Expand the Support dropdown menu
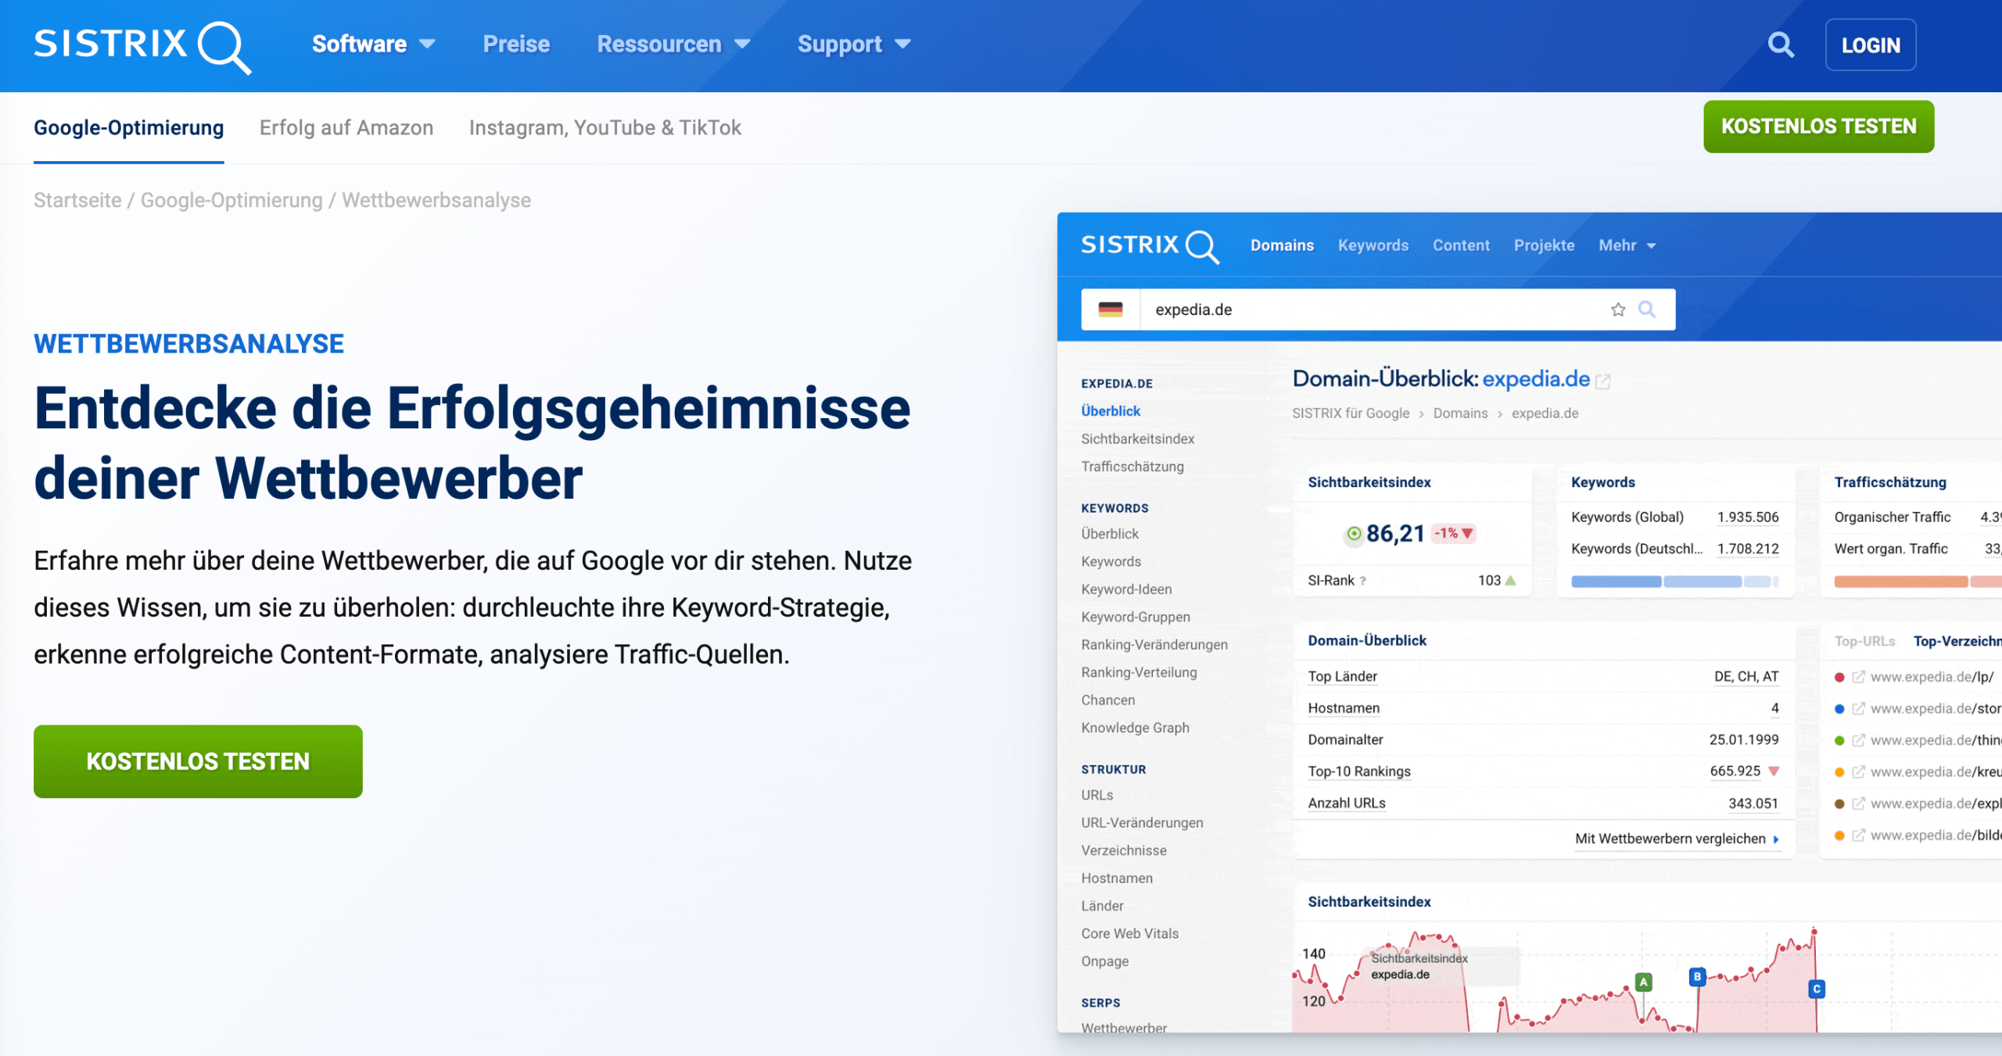 pyautogui.click(x=854, y=45)
